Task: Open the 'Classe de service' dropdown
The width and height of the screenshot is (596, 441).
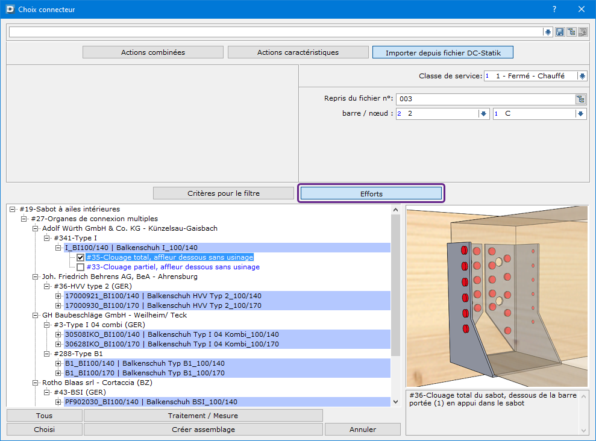Action: tap(582, 77)
